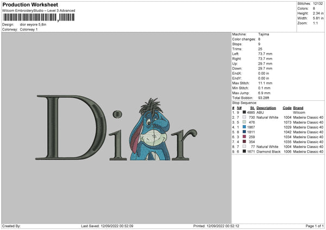Click the 'Created By:' footer label
This screenshot has height=230, width=326.
coord(11,226)
